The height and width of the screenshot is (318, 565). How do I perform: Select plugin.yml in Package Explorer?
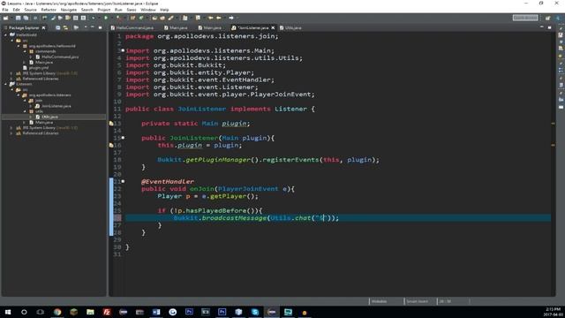[39, 68]
